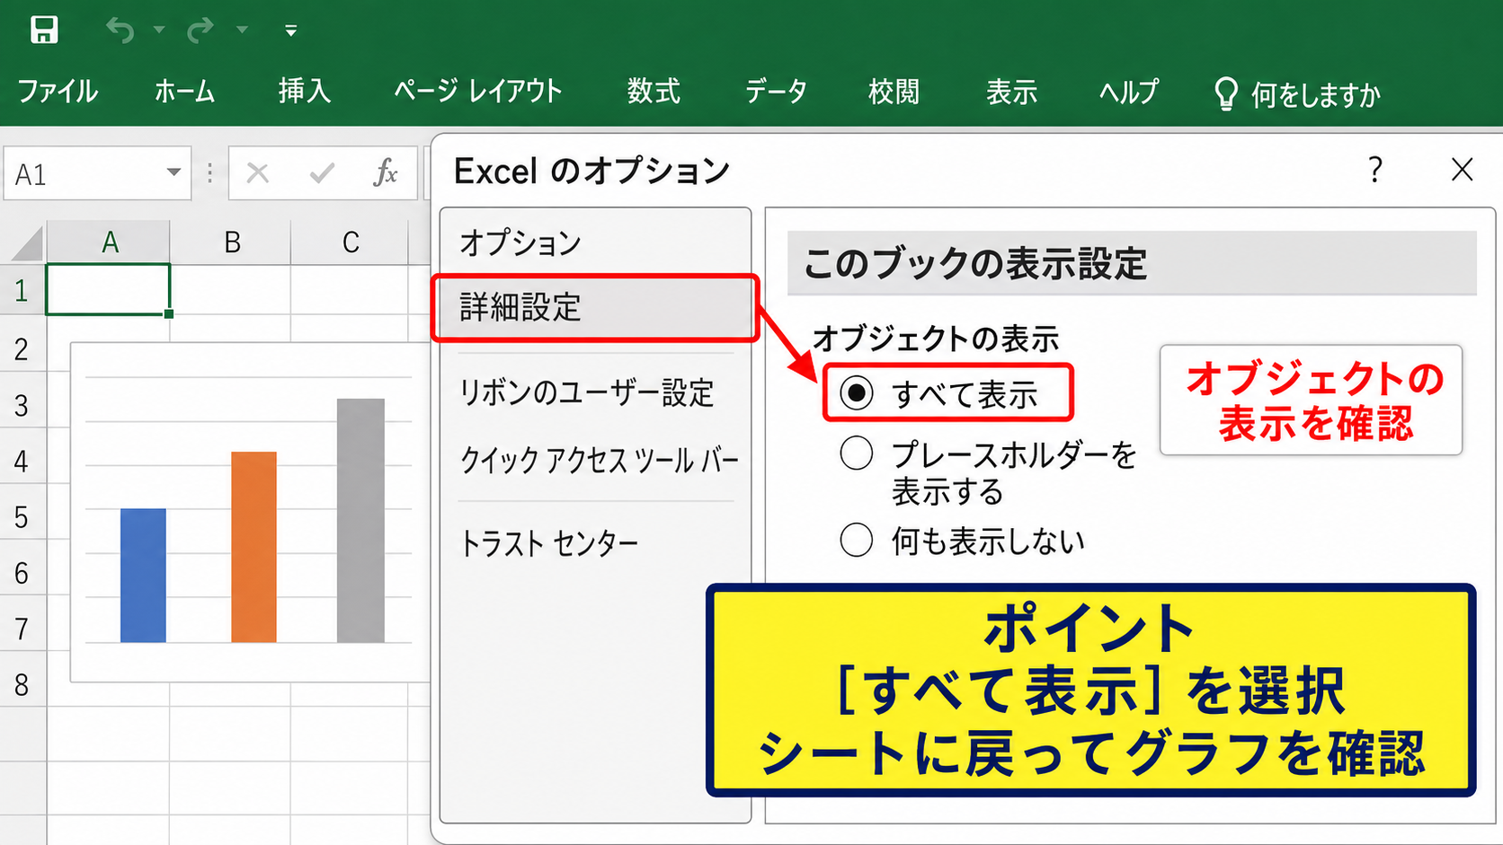
Task: Select row header 3
Action: [22, 405]
